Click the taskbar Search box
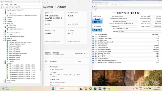This screenshot has height=91, width=162. [67, 88]
